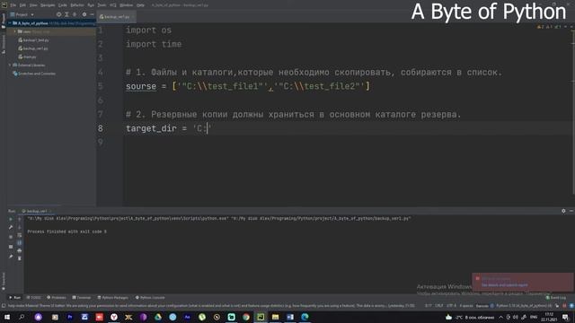Click the PyCharm icon in taskbar

[x=261, y=317]
